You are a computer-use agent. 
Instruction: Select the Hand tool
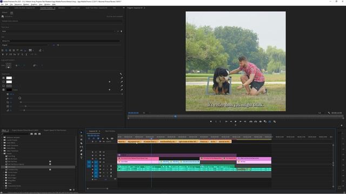pyautogui.click(x=81, y=154)
